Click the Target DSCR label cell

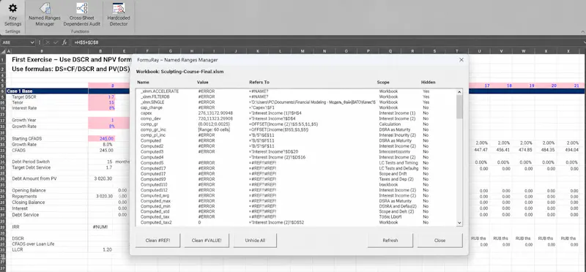coord(24,97)
